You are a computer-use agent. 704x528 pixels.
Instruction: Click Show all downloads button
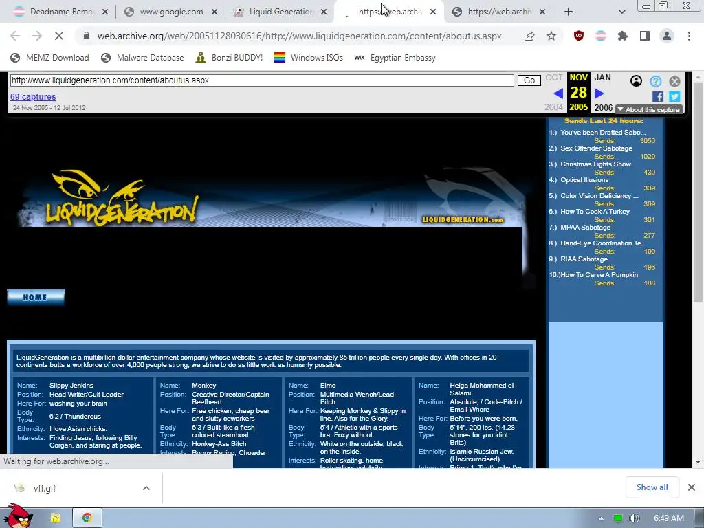coord(652,487)
